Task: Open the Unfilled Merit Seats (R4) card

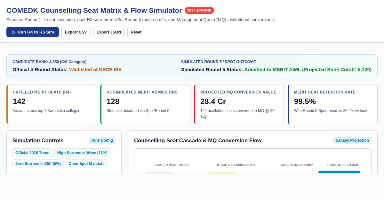Action: [51, 104]
